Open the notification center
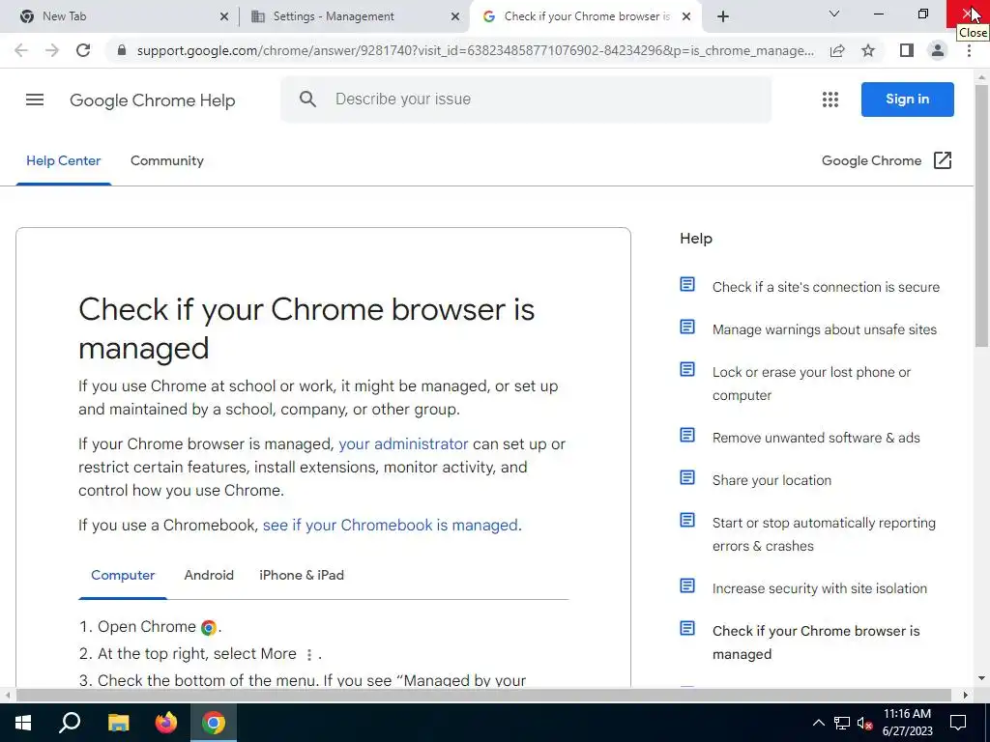The height and width of the screenshot is (742, 990). (958, 723)
